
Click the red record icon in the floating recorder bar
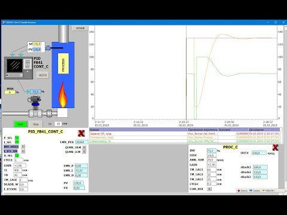click(239, 191)
